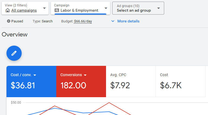Click the Type: Search label

(42, 21)
